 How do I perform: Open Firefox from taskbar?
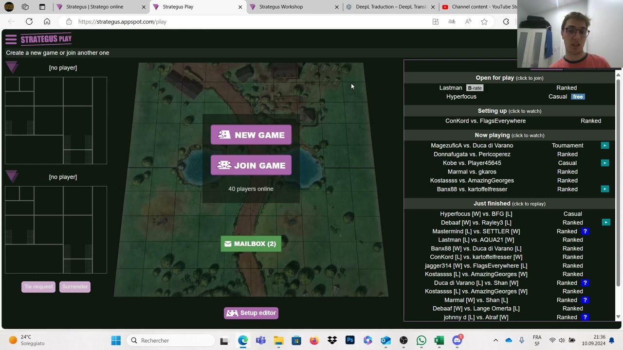pos(314,341)
